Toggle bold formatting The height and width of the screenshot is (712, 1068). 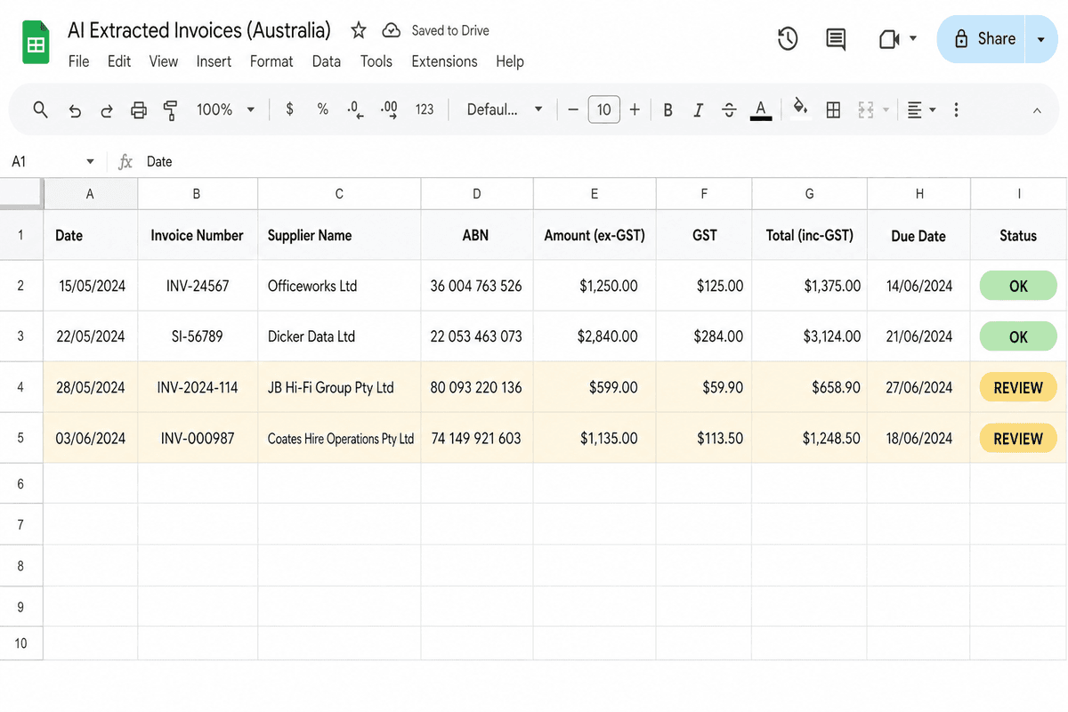[667, 110]
